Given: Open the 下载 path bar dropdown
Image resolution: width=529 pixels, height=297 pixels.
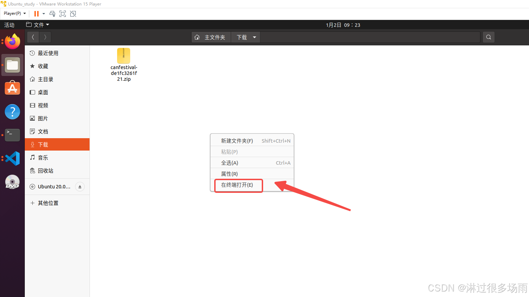Looking at the screenshot, I should (x=255, y=37).
